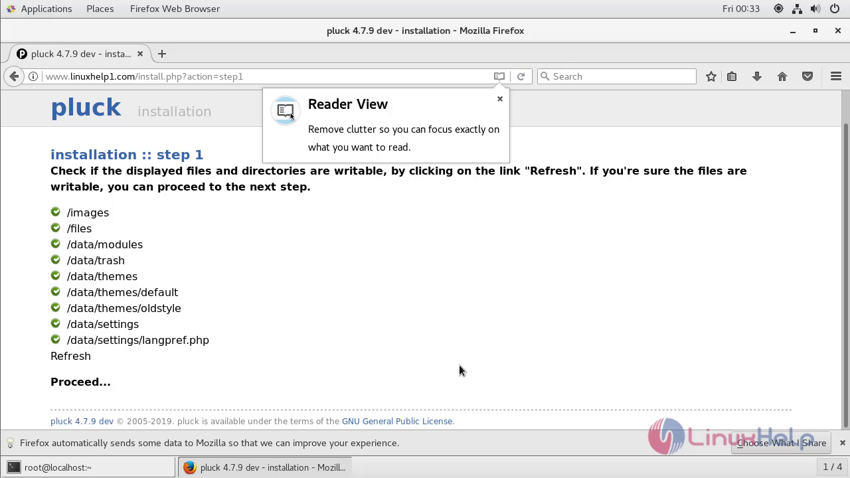Close the pluck installation tab
This screenshot has width=850, height=478.
(140, 54)
